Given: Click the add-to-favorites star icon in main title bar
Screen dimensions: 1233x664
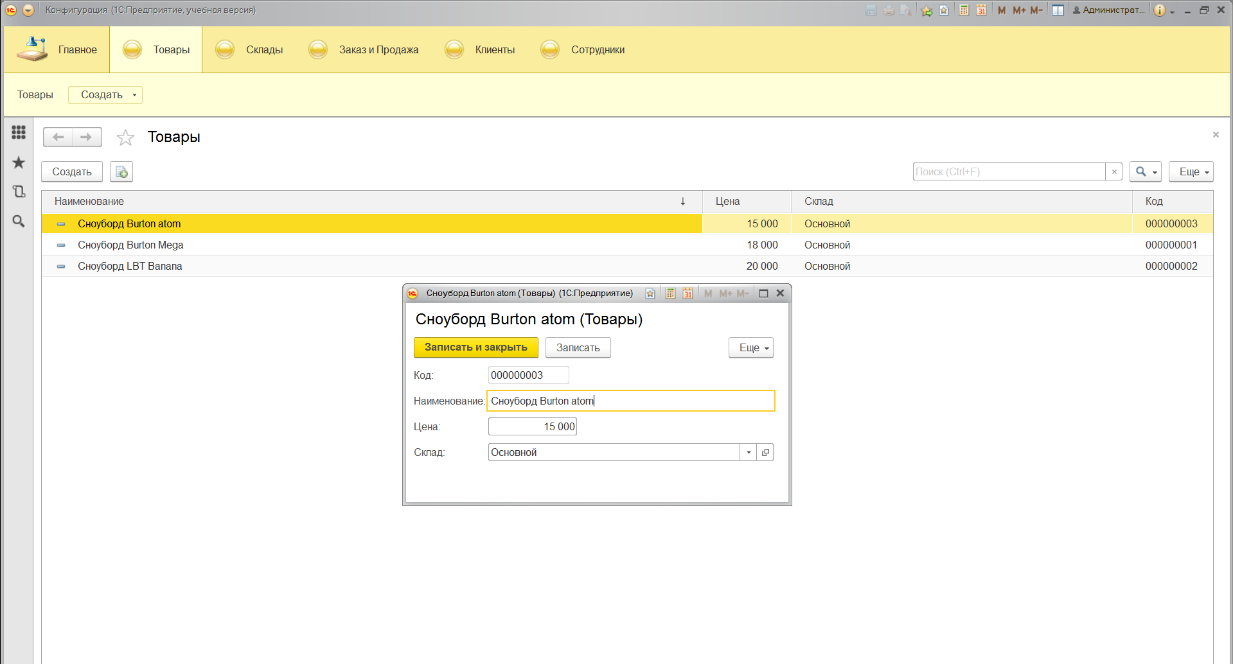Looking at the screenshot, I should (x=927, y=10).
